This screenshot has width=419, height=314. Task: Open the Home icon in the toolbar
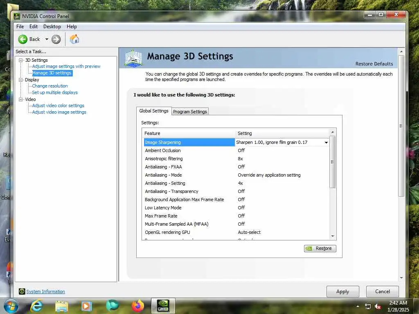coord(74,39)
